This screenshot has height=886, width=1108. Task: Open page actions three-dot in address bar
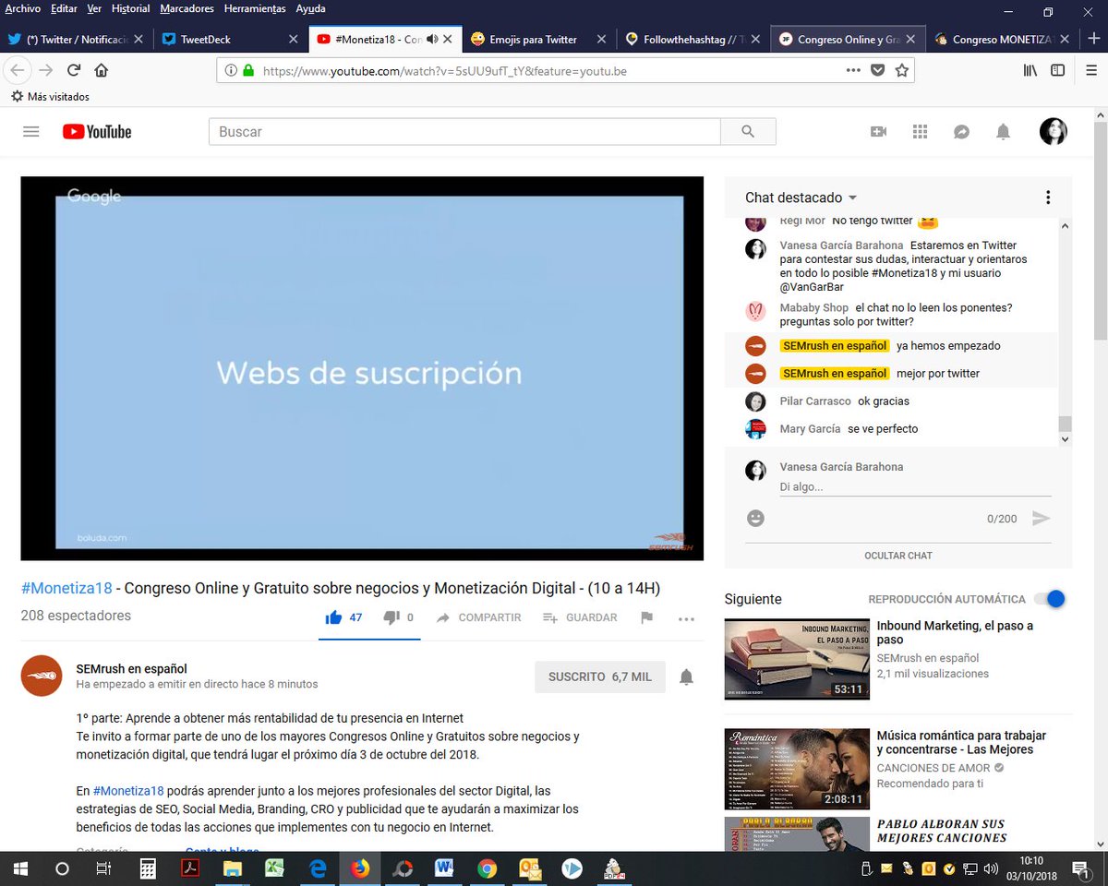[x=853, y=70]
